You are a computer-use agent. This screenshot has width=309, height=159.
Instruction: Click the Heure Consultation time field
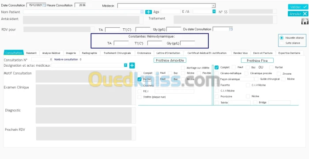coord(80,5)
